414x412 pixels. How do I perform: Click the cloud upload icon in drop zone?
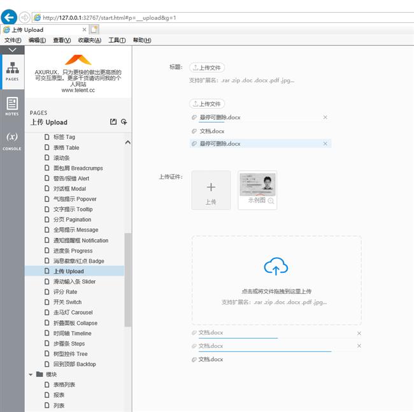276,267
